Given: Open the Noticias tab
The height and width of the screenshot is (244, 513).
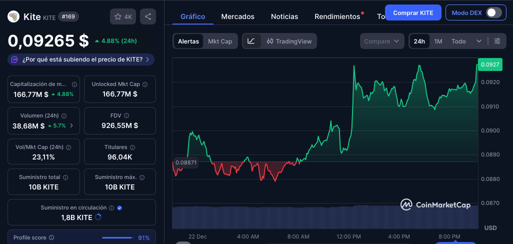Looking at the screenshot, I should [284, 16].
